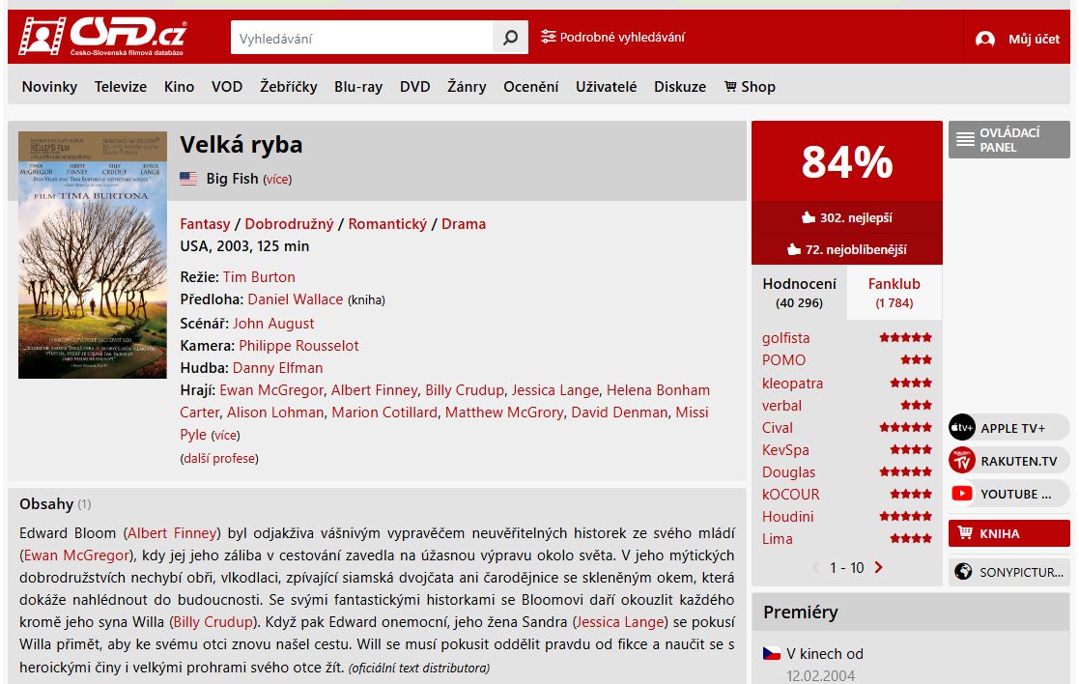Image resolution: width=1079 pixels, height=684 pixels.
Task: Click the 72. nejoblíbenější ranking link
Action: click(847, 249)
